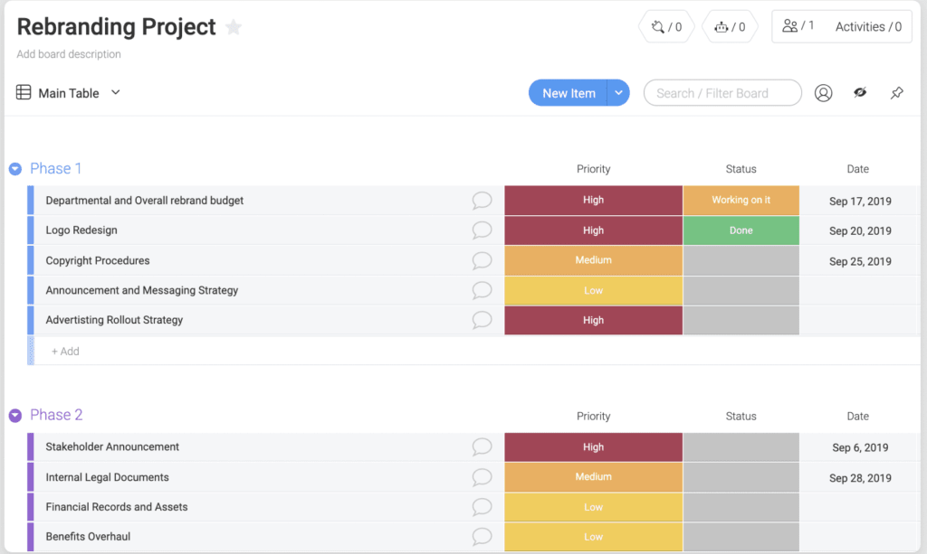Open conversation bubble for Logo Redesign
The height and width of the screenshot is (554, 927).
pos(481,230)
